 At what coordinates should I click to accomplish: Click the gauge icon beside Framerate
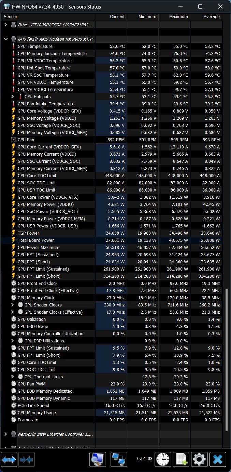[x=14, y=420]
